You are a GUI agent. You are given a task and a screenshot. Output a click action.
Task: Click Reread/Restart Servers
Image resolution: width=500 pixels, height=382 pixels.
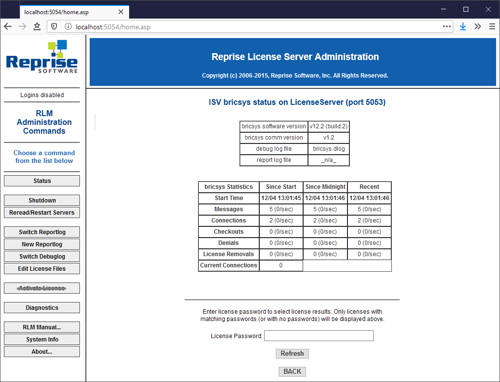tap(42, 213)
